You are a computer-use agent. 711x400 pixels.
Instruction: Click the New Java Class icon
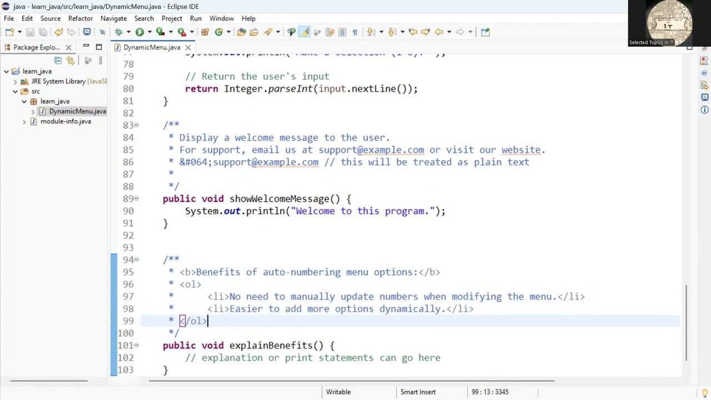point(219,32)
